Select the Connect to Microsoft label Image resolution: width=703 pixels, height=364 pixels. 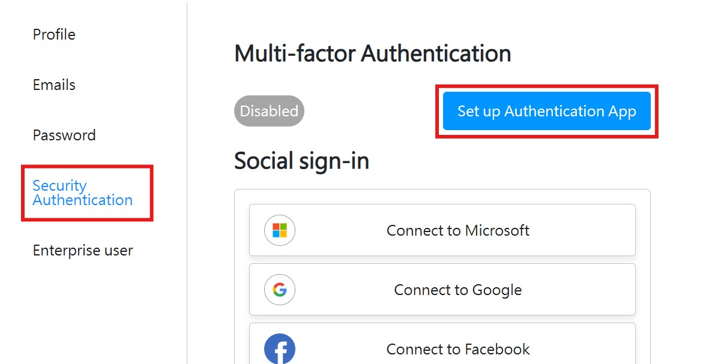pyautogui.click(x=457, y=230)
